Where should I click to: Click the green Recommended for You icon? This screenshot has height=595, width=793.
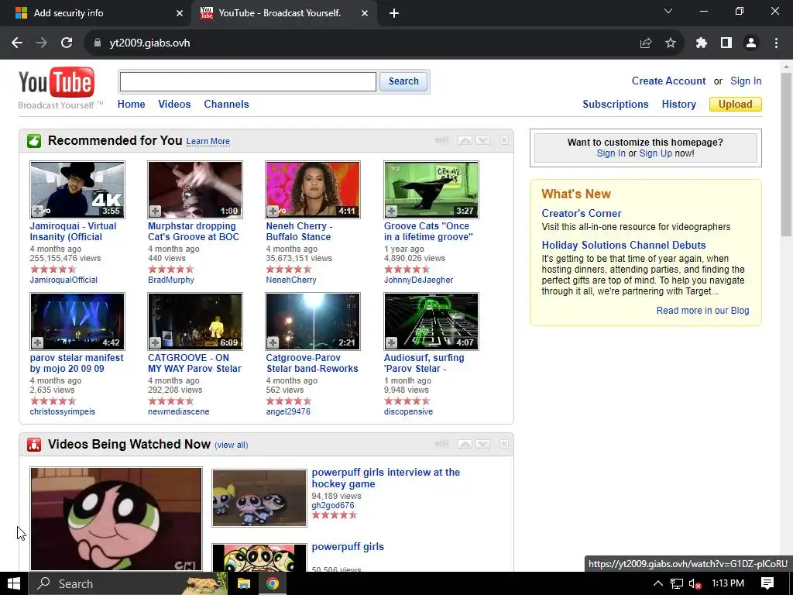[x=34, y=141]
